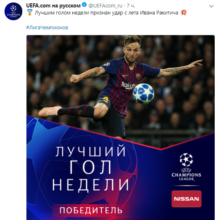Click the ЛУЧШИЙ ГОЛ НЕДЕЛИ headline text
The width and height of the screenshot is (215, 220).
tap(91, 168)
